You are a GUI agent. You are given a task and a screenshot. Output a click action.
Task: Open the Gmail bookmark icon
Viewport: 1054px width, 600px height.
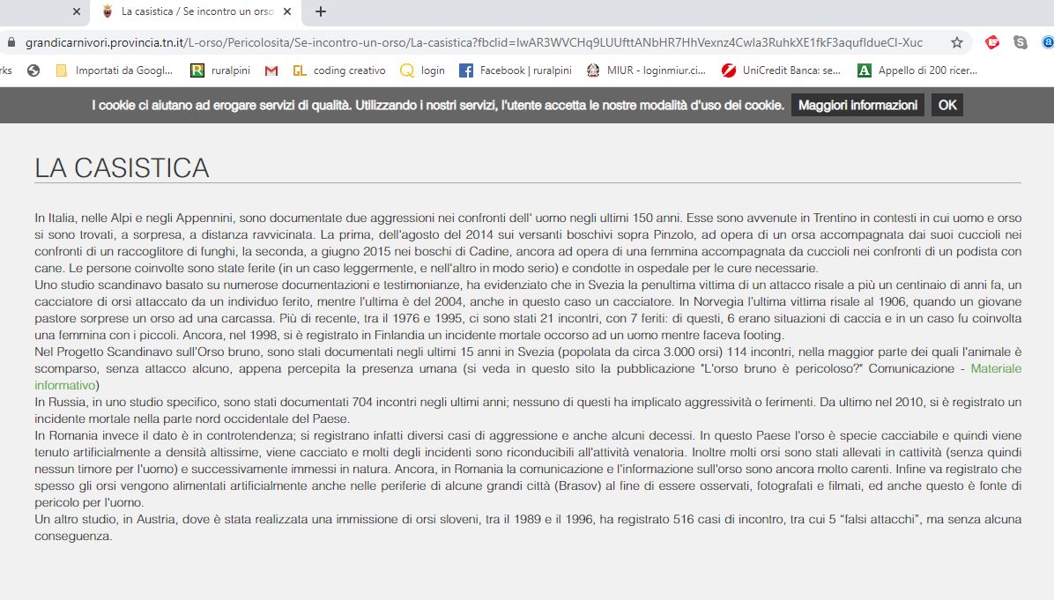(271, 70)
